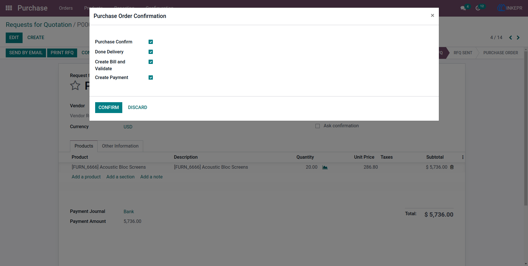
Task: Click Add a product link
Action: pyautogui.click(x=86, y=177)
